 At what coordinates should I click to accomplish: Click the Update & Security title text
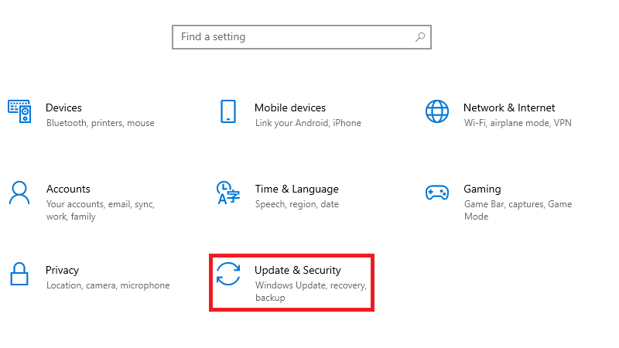tap(298, 270)
